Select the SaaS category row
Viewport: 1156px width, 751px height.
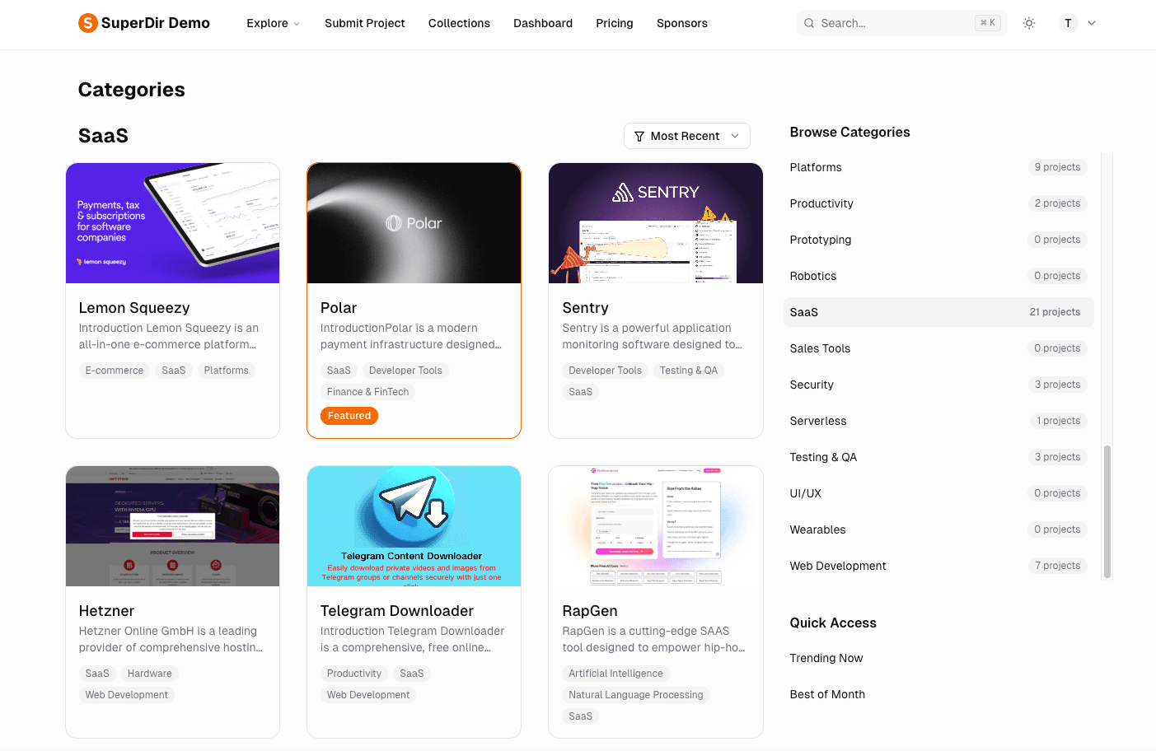(x=938, y=312)
